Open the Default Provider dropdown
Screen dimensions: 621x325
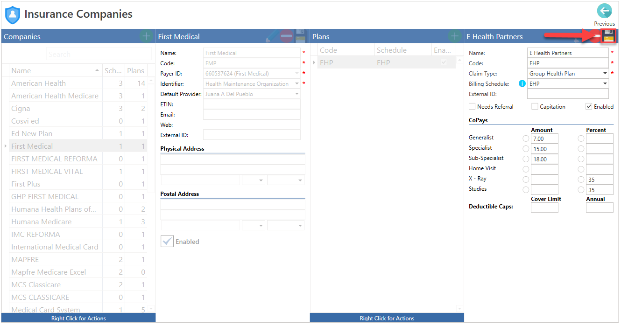click(297, 94)
